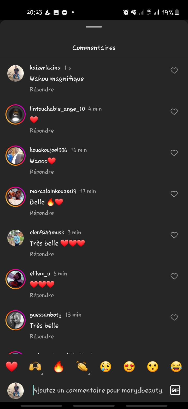
Task: Tap the heart on guessanboty's comment
Action: tap(174, 317)
